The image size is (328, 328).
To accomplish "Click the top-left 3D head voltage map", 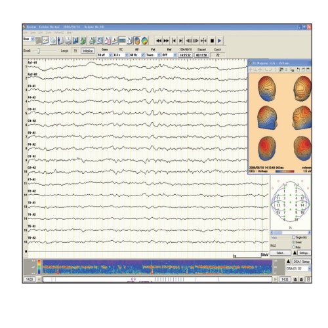I will coord(267,89).
